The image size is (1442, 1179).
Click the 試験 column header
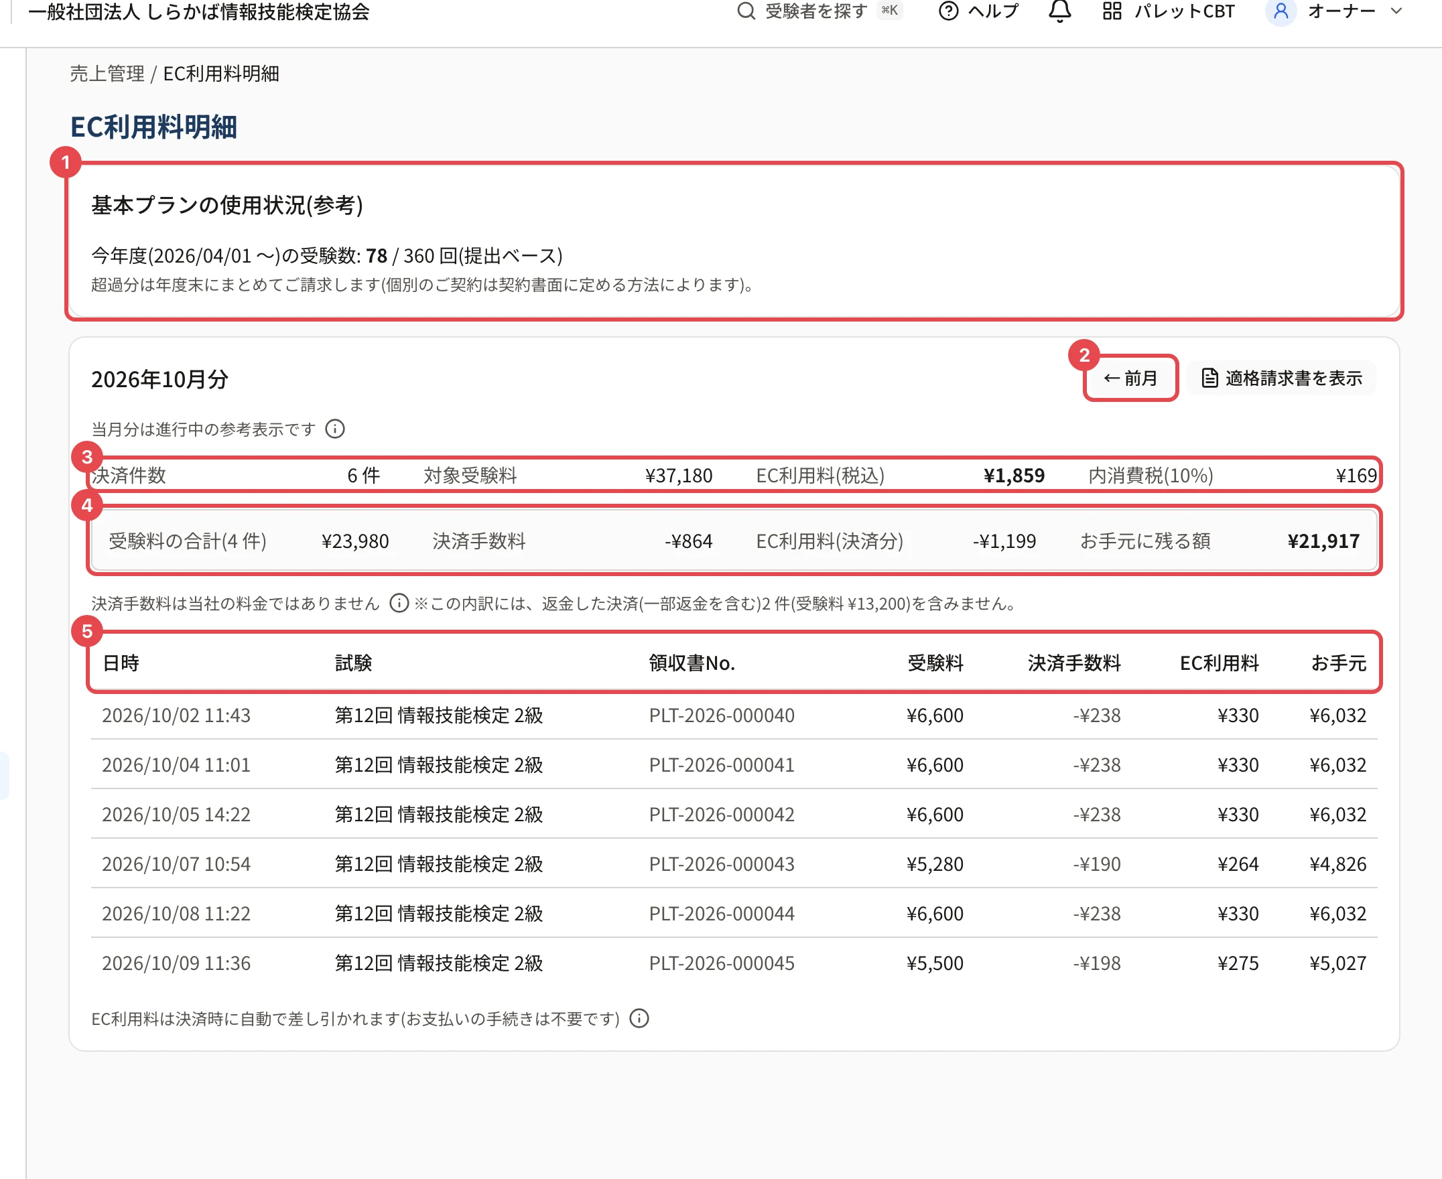(354, 663)
